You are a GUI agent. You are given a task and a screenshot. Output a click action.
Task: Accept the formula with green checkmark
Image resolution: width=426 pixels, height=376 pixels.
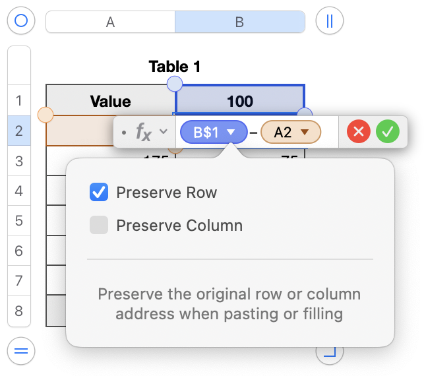[388, 132]
